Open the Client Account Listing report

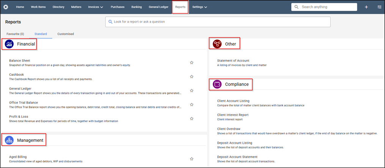point(233,101)
